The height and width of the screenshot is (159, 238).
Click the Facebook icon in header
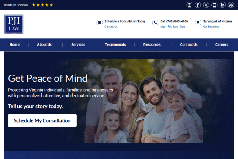tap(198, 5)
